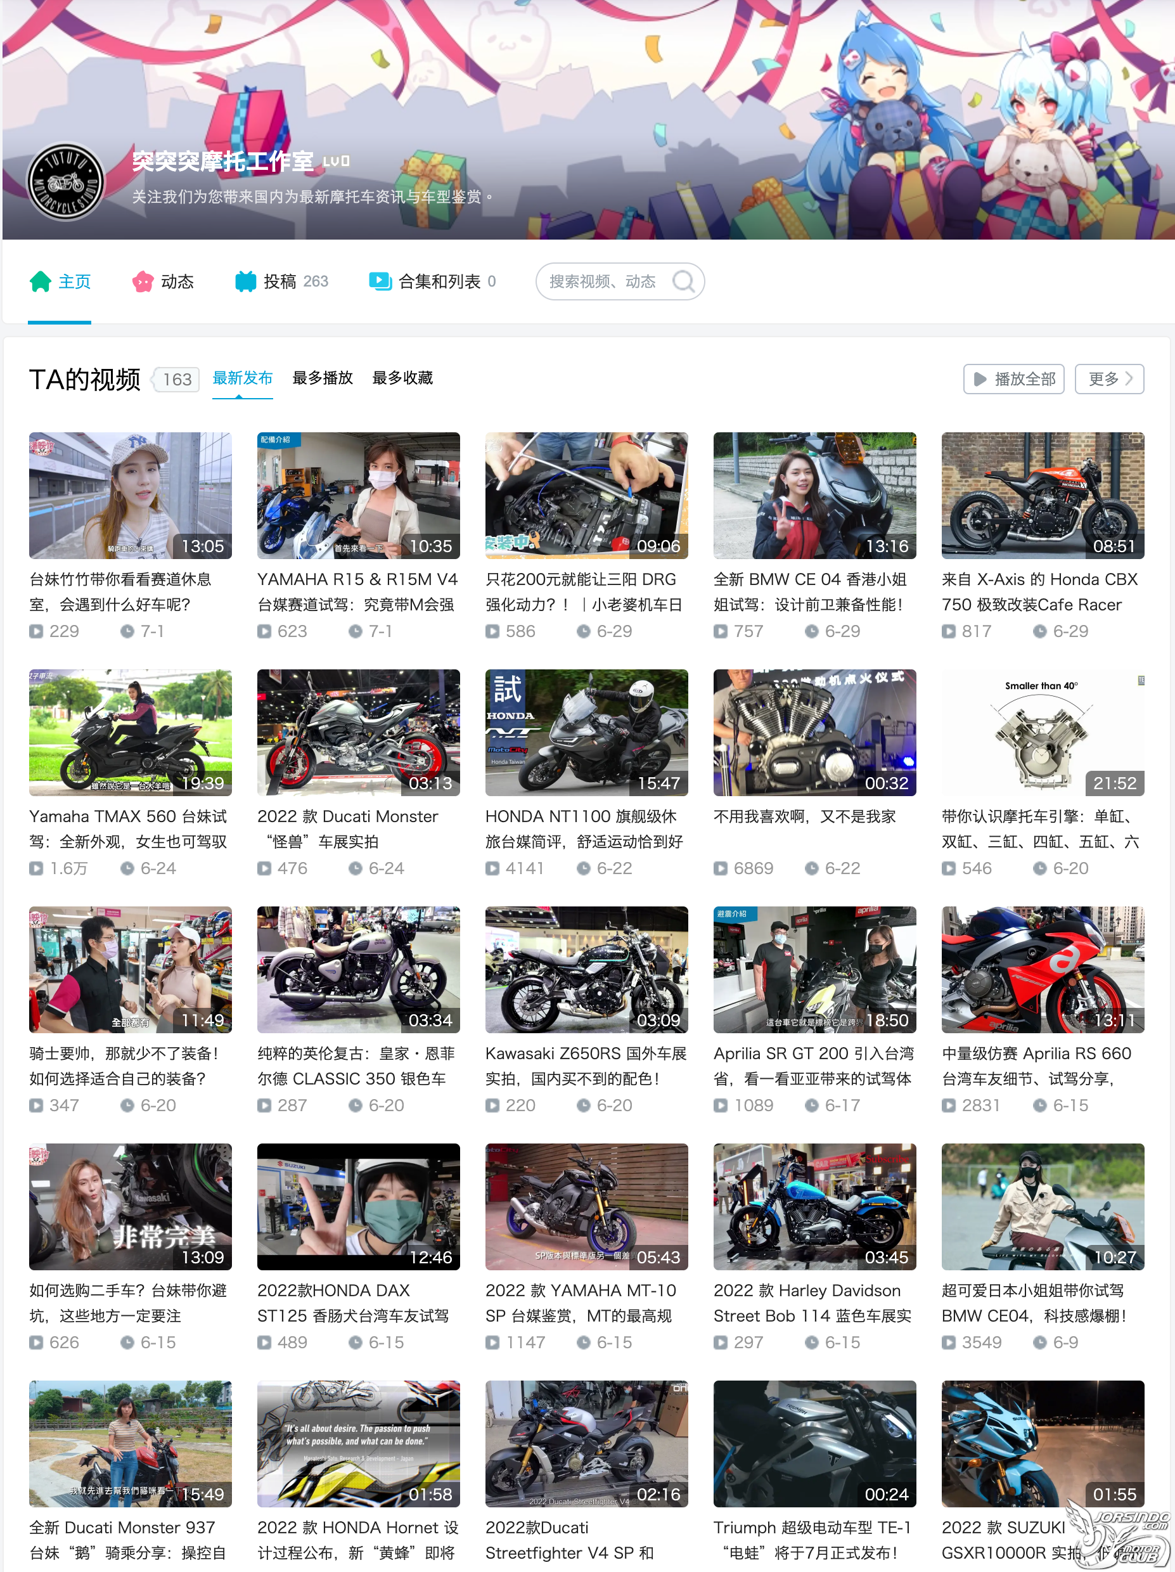Click the channel bio 关注我们为您带来 text
The image size is (1175, 1572).
tap(312, 197)
